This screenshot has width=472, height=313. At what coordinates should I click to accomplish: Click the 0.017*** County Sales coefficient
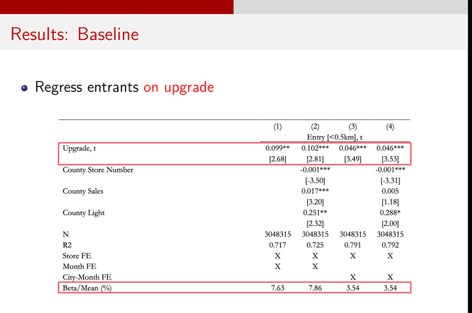315,191
